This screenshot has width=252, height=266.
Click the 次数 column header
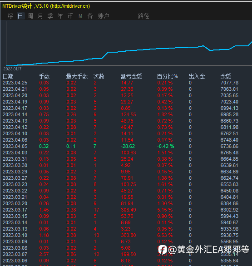[x=99, y=77]
